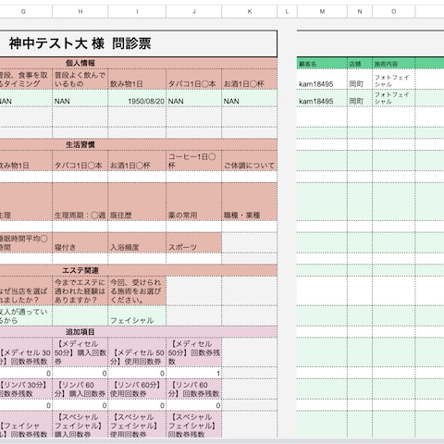Click the フェイシャル answer cell
444x444 pixels.
click(137, 315)
